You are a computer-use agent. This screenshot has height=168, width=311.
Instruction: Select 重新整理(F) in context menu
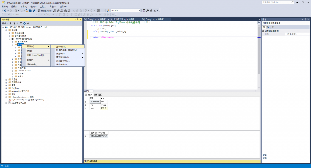[36, 64]
